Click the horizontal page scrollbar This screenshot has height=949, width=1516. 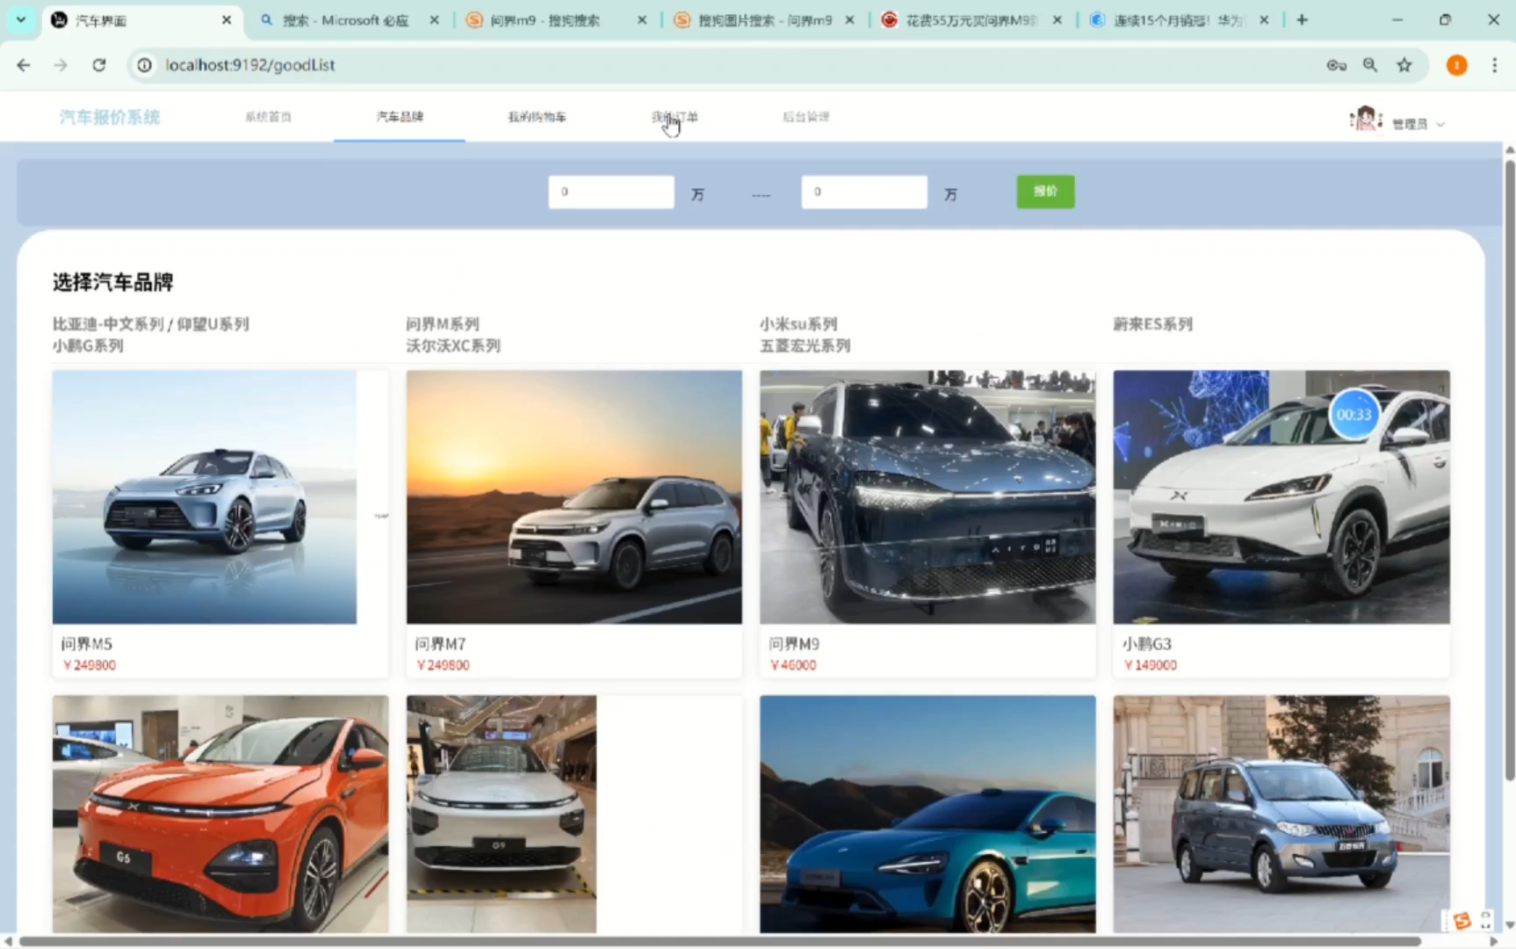[720, 941]
